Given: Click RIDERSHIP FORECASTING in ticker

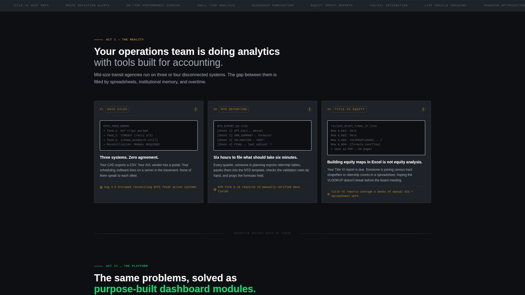Looking at the screenshot, I should click(x=273, y=5).
